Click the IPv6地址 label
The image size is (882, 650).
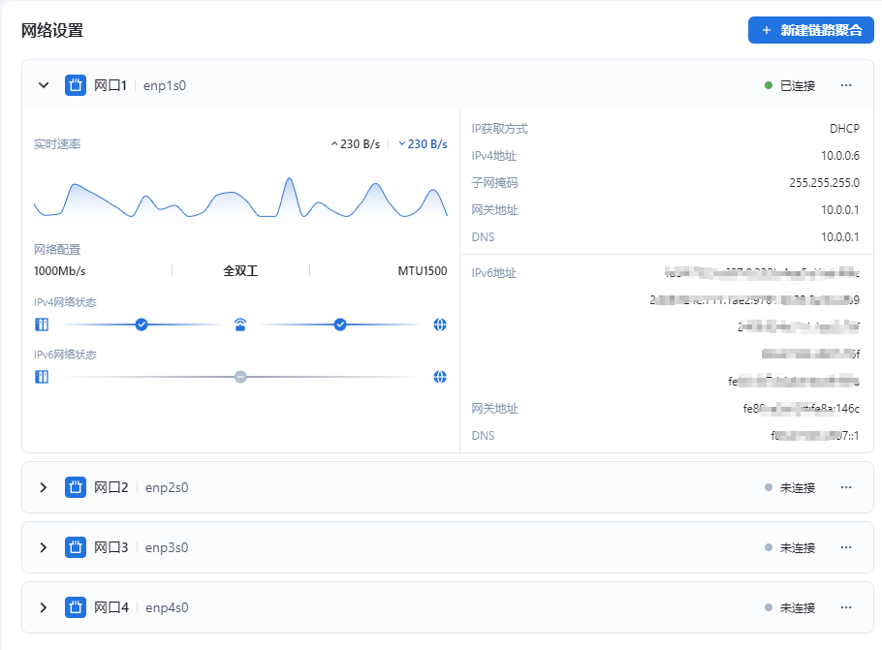[x=494, y=273]
